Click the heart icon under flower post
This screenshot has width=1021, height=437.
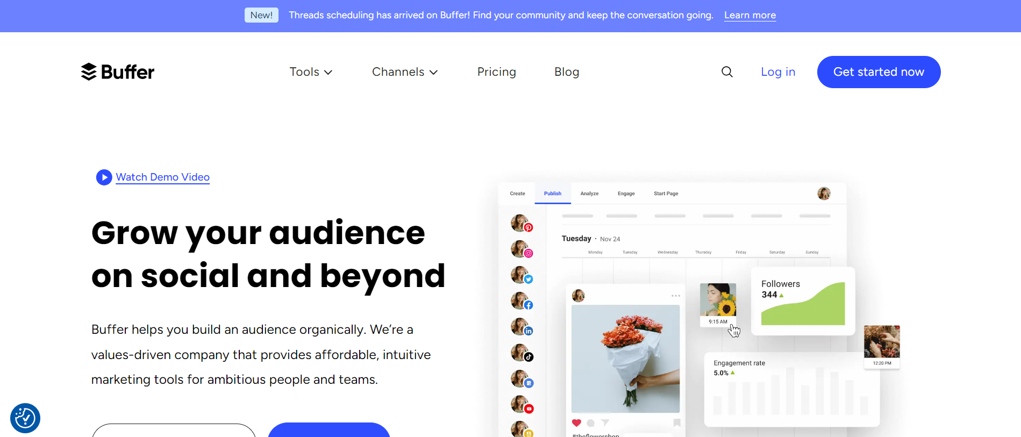576,423
